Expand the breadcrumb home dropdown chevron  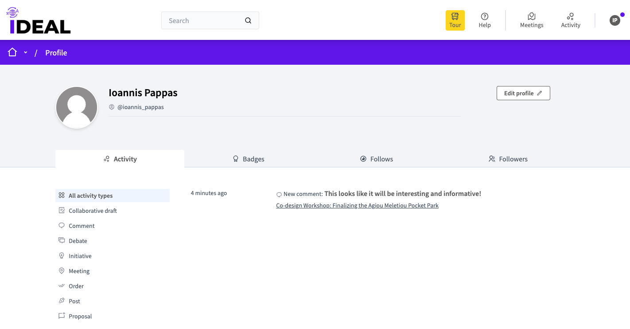(x=26, y=53)
